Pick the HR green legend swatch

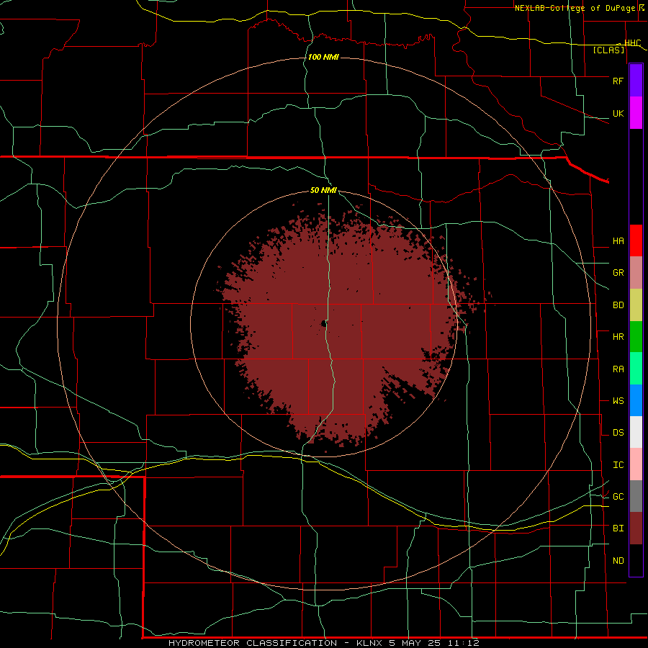(636, 337)
